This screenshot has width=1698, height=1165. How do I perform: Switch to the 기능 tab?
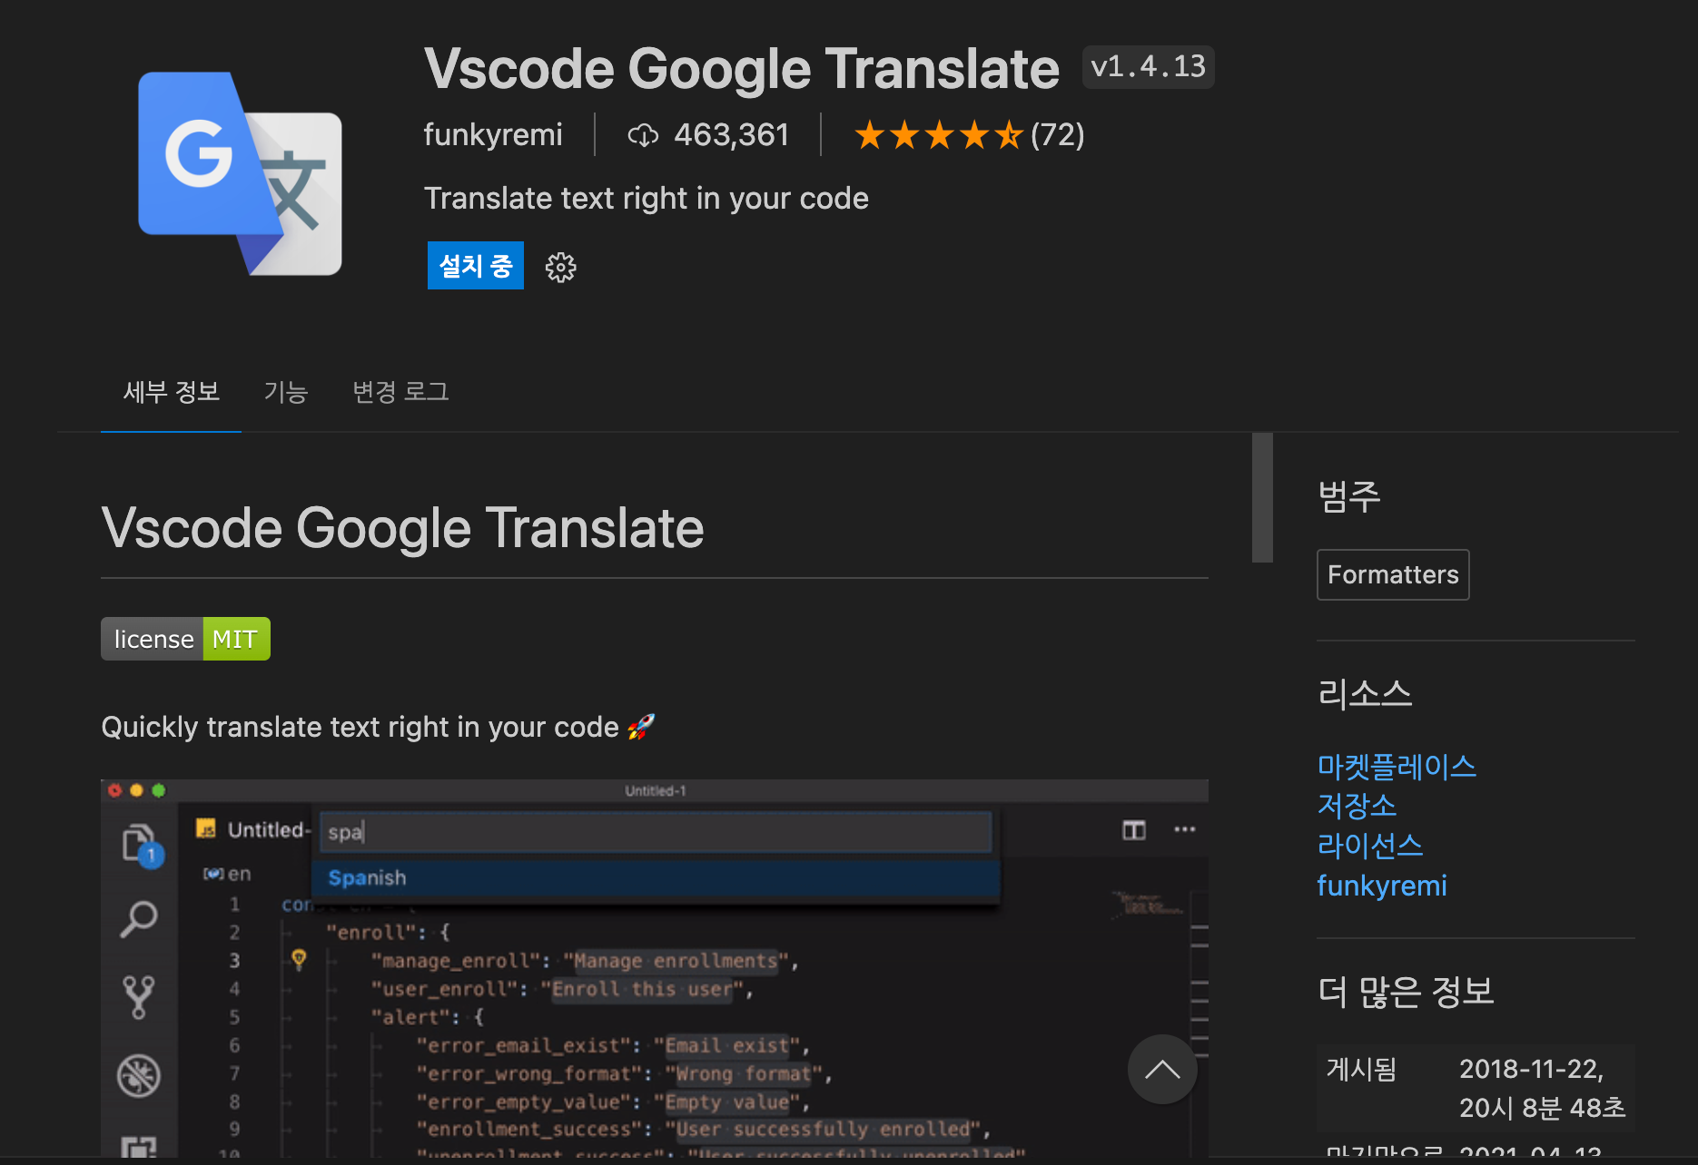click(286, 392)
